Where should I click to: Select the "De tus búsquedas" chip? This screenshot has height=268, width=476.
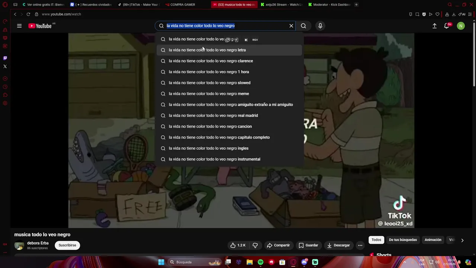click(403, 240)
